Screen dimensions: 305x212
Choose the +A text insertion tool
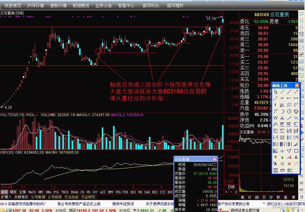click(275, 164)
